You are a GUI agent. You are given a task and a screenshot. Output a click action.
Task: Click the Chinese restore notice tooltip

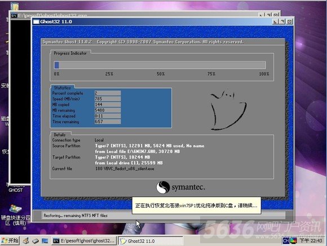tap(196, 205)
